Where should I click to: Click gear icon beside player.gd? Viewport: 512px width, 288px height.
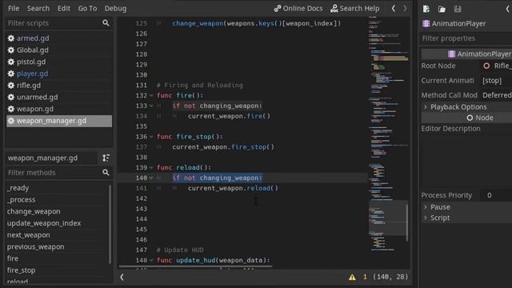point(11,74)
